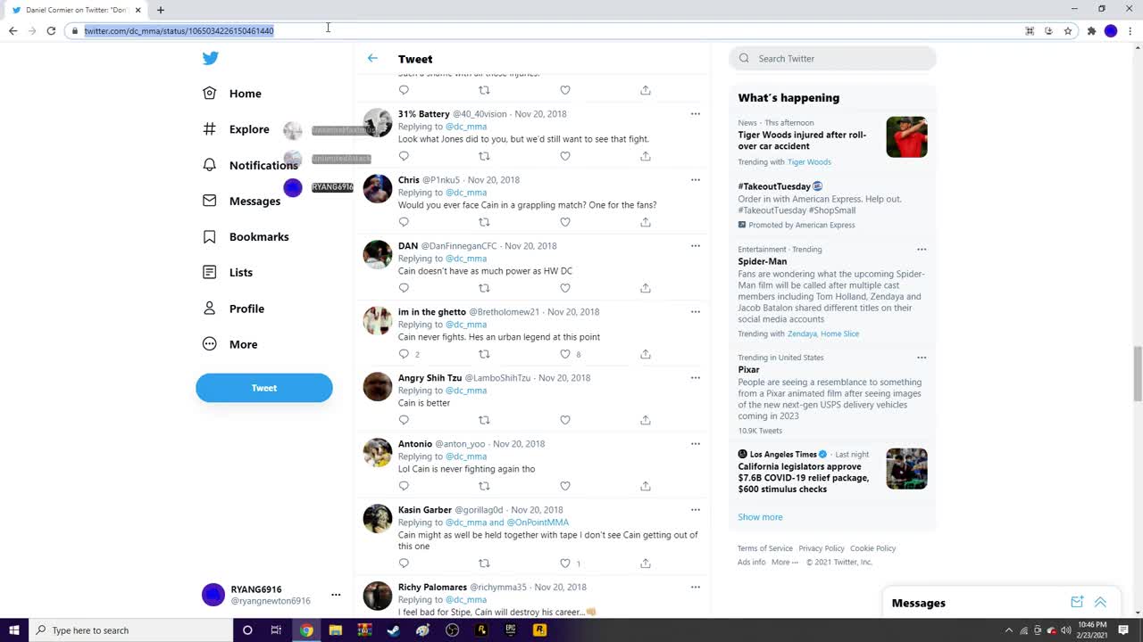Click the Search Twitter field
Viewport: 1143px width, 642px height.
(832, 59)
